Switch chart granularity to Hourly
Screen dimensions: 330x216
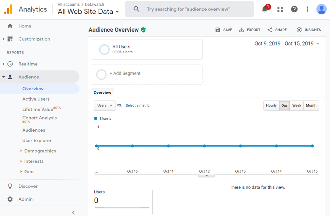click(x=271, y=106)
